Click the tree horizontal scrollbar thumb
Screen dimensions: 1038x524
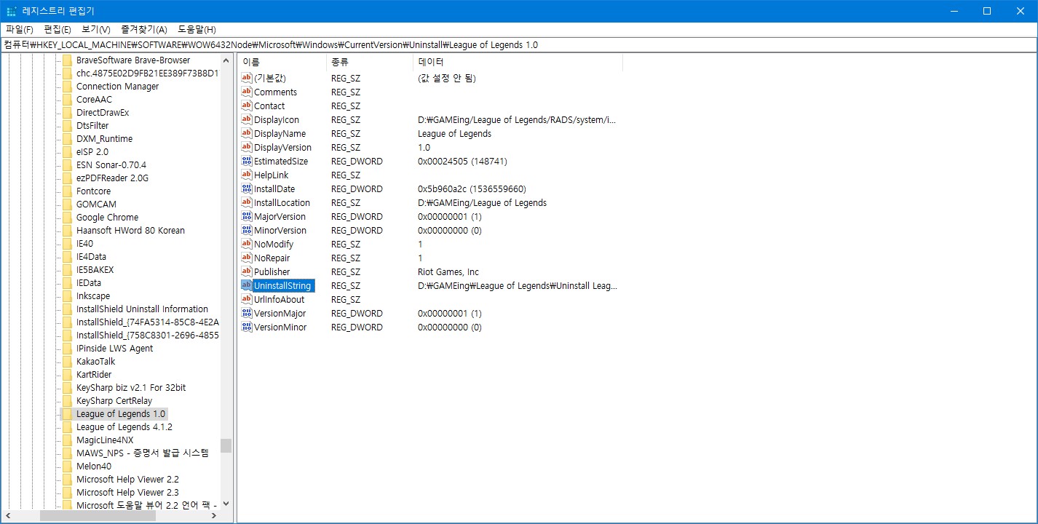click(98, 515)
